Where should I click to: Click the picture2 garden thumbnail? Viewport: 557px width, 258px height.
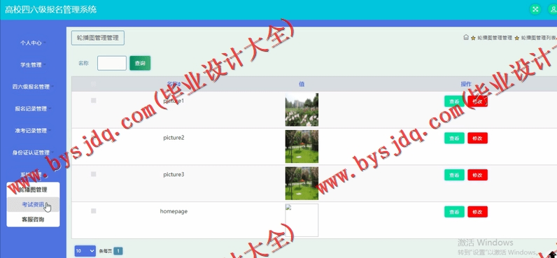coord(302,147)
